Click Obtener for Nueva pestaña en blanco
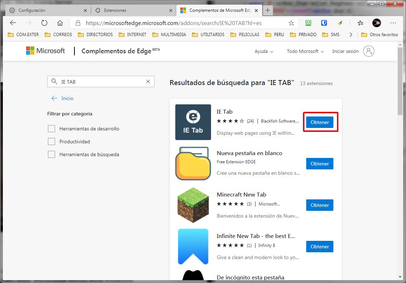406x283 pixels. pos(320,164)
